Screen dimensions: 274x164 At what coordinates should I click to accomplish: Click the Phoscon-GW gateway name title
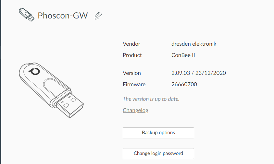point(63,16)
